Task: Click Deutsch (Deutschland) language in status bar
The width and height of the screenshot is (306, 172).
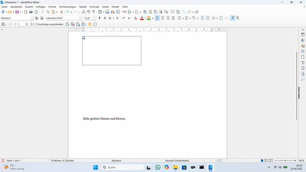Action: point(177,160)
